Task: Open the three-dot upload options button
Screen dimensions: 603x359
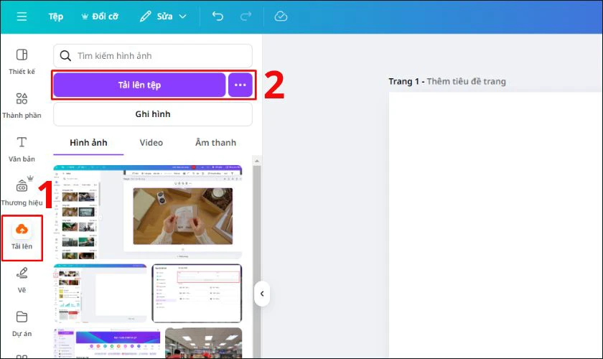Action: coord(240,85)
